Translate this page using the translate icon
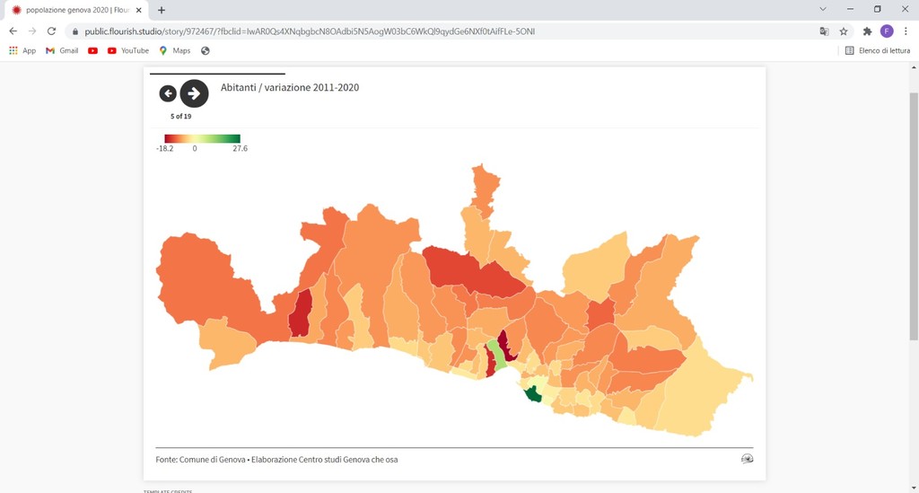This screenshot has height=493, width=919. coord(824,31)
